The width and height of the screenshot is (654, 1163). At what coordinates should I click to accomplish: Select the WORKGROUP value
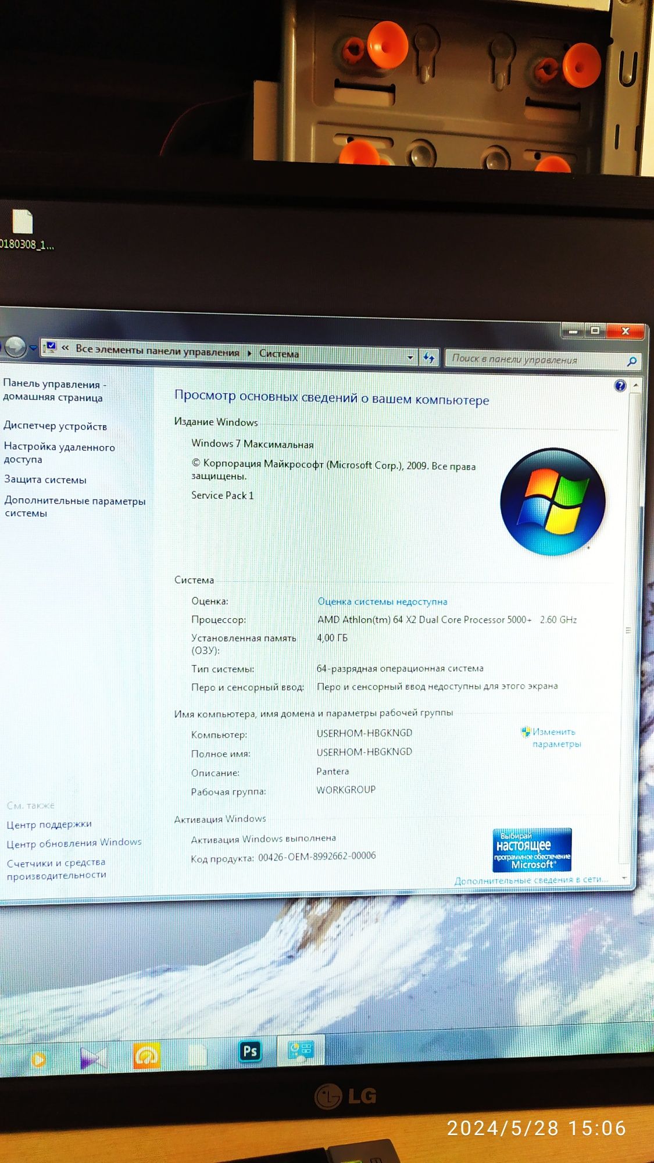pos(346,790)
